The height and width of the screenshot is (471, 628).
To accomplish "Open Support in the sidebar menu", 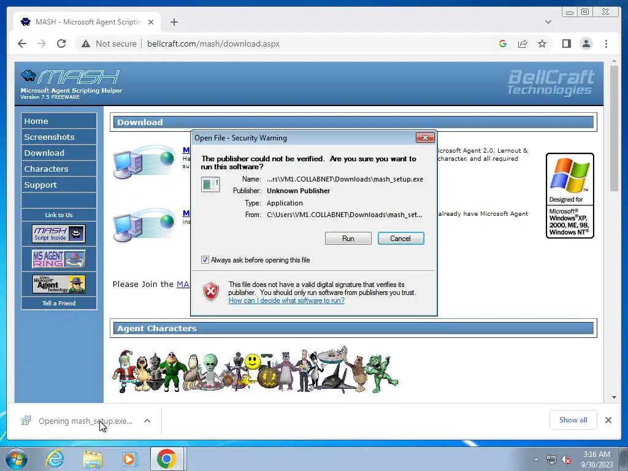I will click(x=59, y=185).
